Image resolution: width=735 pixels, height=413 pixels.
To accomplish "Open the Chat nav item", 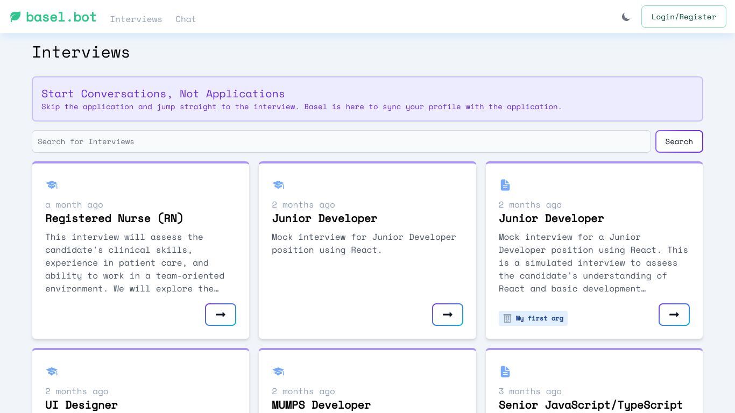I will click(186, 19).
